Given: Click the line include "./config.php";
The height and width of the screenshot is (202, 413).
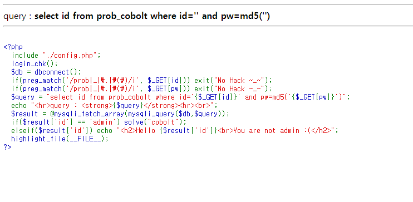Looking at the screenshot, I should (x=56, y=56).
